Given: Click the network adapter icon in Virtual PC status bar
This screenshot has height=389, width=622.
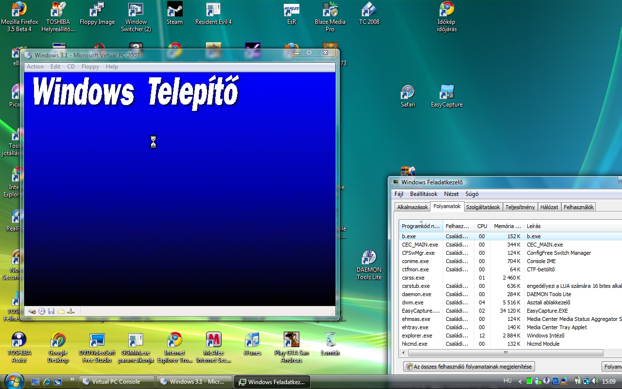Looking at the screenshot, I should point(70,311).
